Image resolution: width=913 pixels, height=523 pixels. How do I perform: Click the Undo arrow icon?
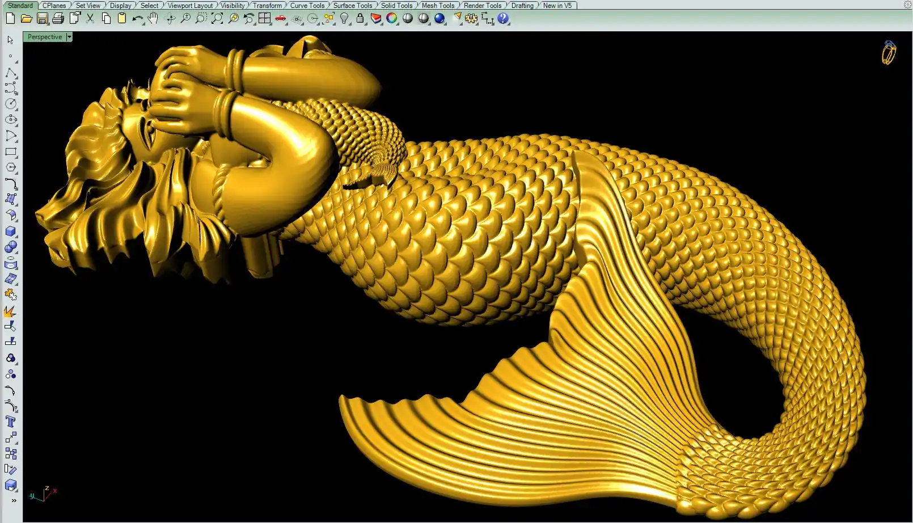pyautogui.click(x=137, y=19)
